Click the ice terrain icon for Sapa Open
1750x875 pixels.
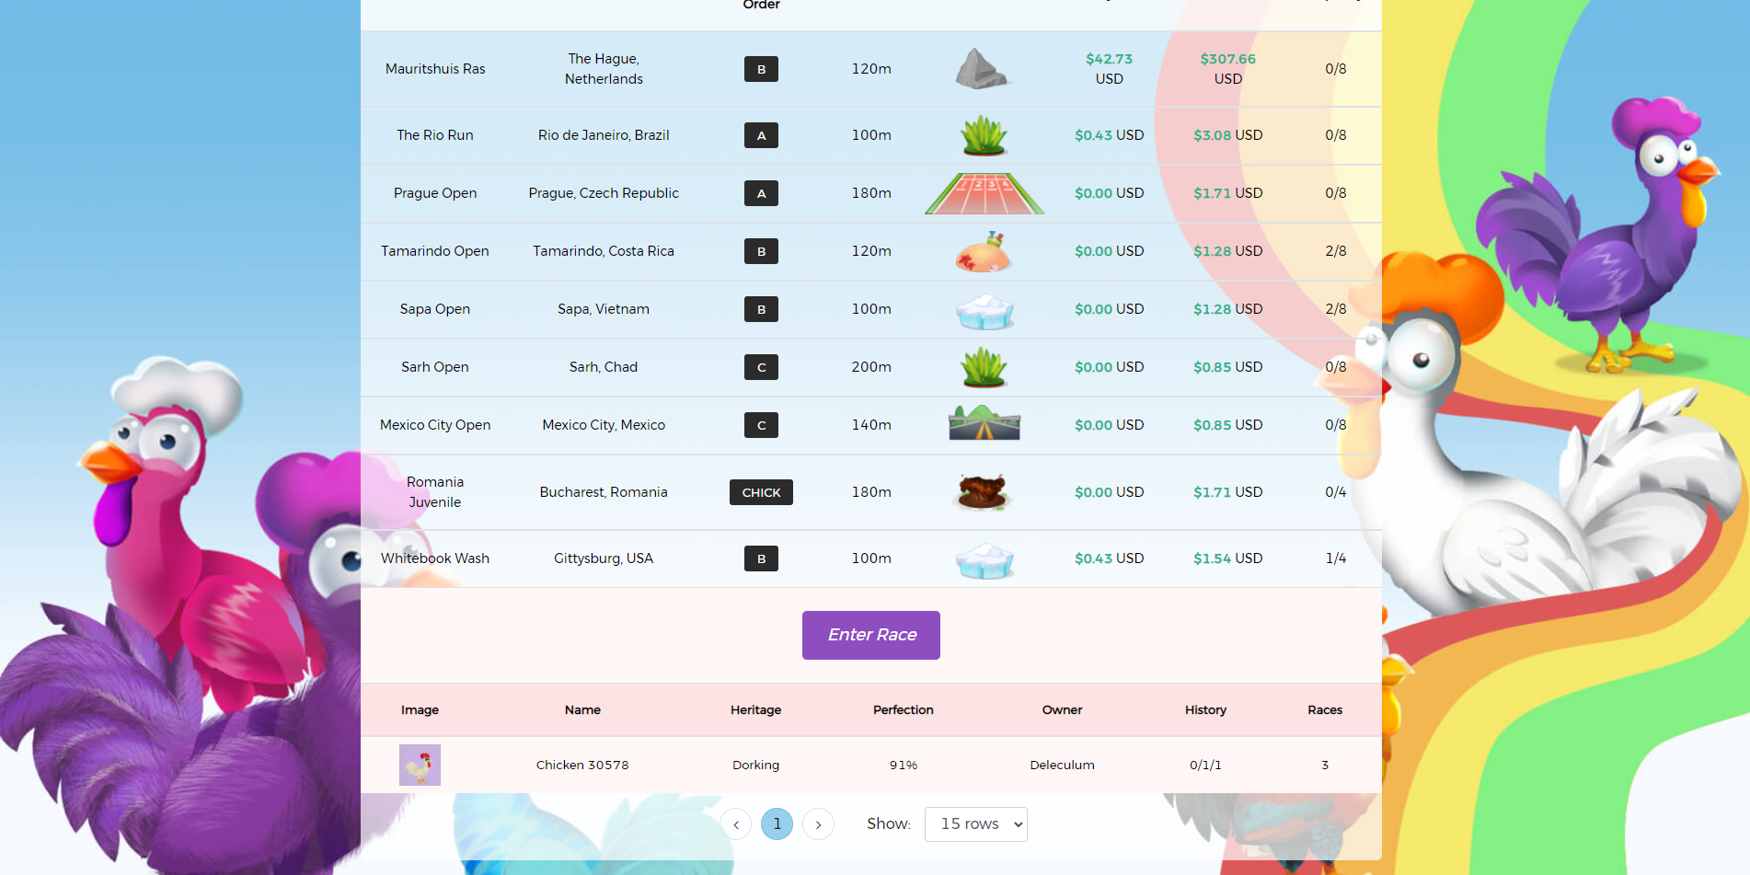(984, 311)
